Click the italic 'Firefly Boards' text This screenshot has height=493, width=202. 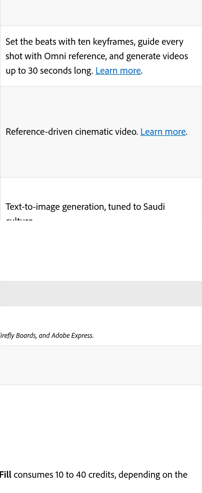(18, 335)
